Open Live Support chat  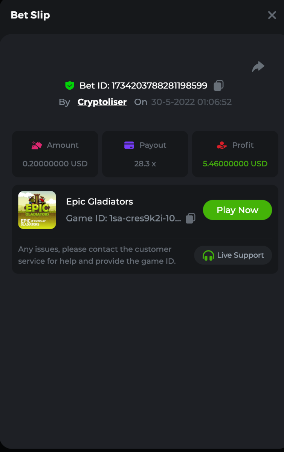233,255
